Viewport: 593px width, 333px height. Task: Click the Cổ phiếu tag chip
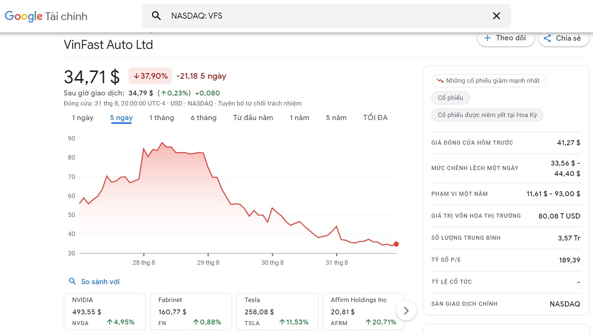tap(450, 98)
